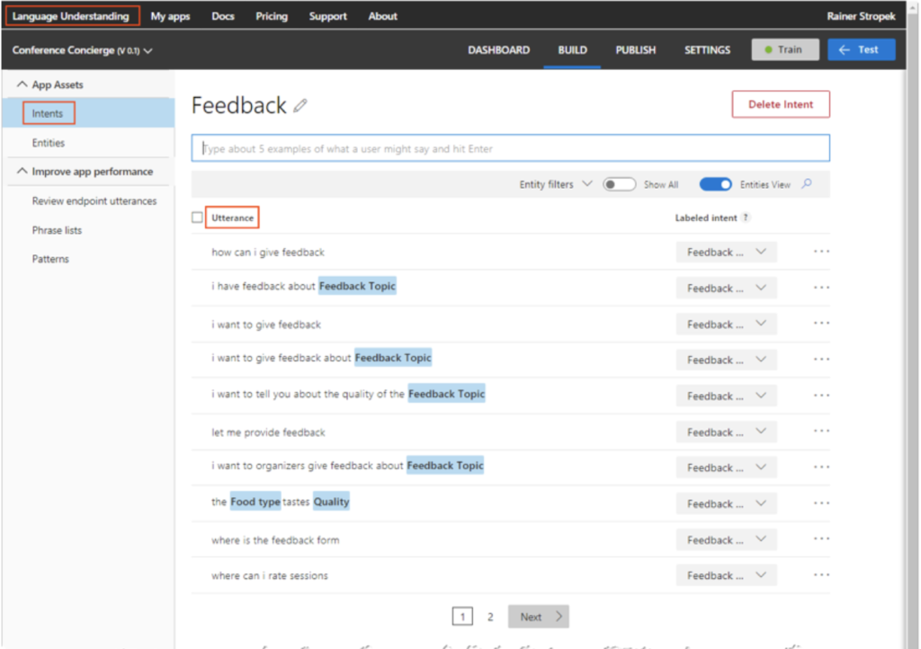The height and width of the screenshot is (649, 921).
Task: Open the DASHBOARD tab
Action: 498,50
